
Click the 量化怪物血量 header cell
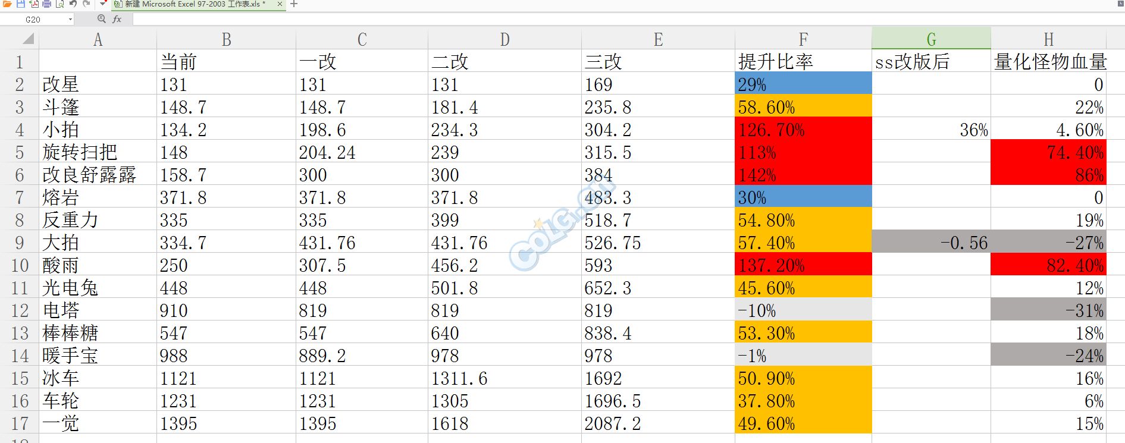tap(1048, 61)
